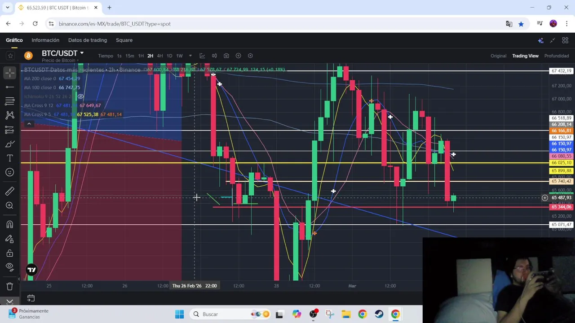Toggle hide all drawings eye icon
This screenshot has width=575, height=323.
click(x=10, y=267)
